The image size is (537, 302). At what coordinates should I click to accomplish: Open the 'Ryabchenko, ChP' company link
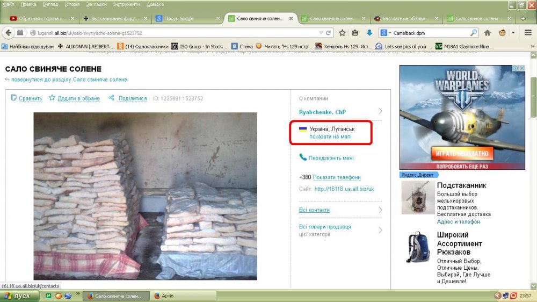tap(322, 112)
